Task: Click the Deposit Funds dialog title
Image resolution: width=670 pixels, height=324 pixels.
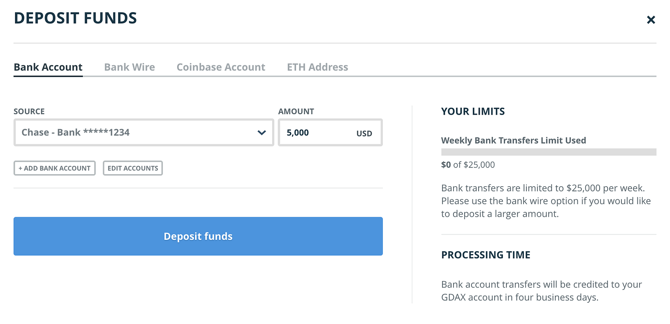Action: (75, 18)
